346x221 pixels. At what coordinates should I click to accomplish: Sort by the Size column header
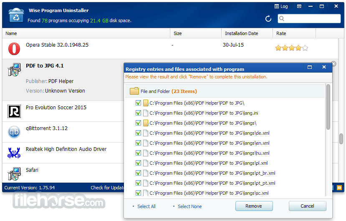click(x=196, y=33)
